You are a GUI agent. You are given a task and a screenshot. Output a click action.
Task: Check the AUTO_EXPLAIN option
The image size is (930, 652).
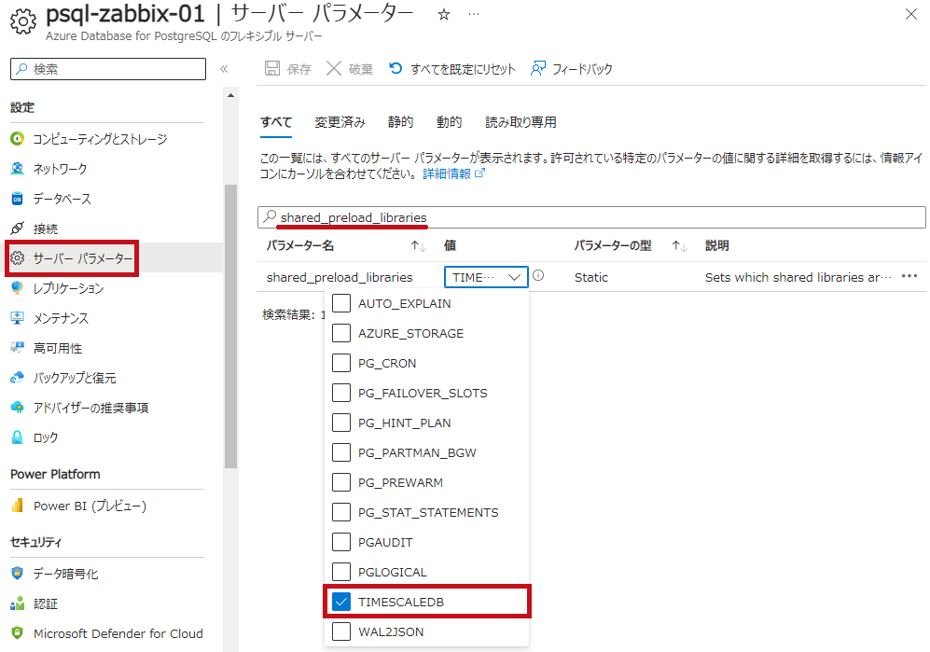[341, 303]
